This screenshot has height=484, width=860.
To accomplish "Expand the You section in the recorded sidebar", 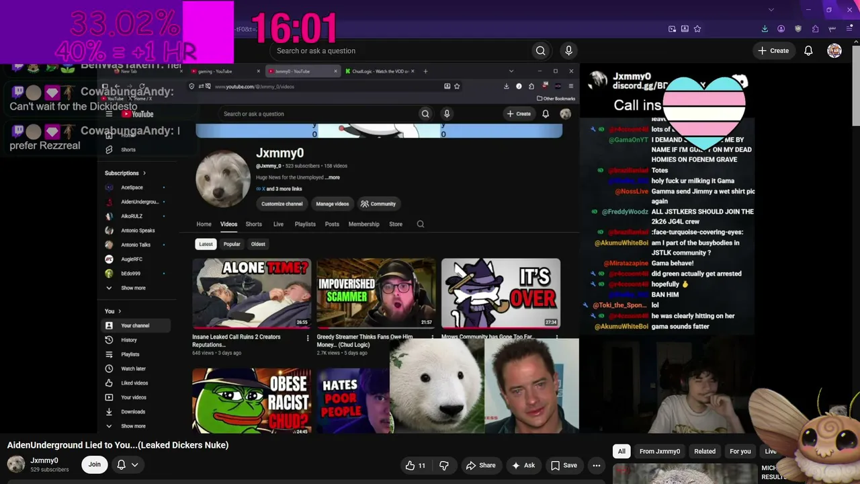I will [x=113, y=311].
